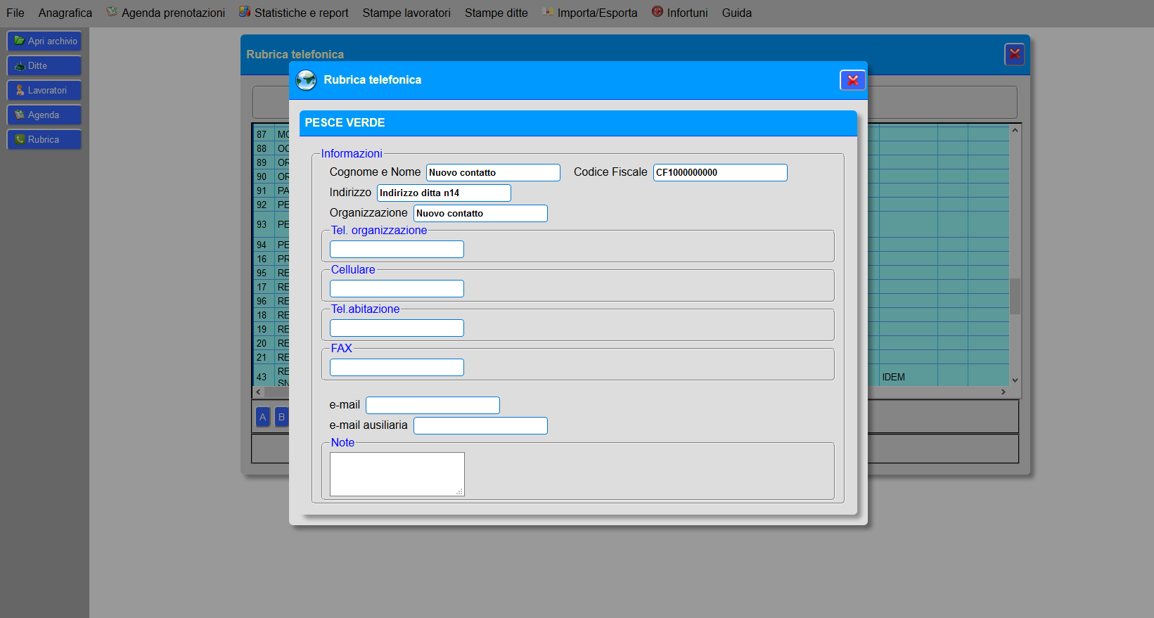The width and height of the screenshot is (1154, 618).
Task: Click the table scroll down arrow
Action: [x=1015, y=380]
